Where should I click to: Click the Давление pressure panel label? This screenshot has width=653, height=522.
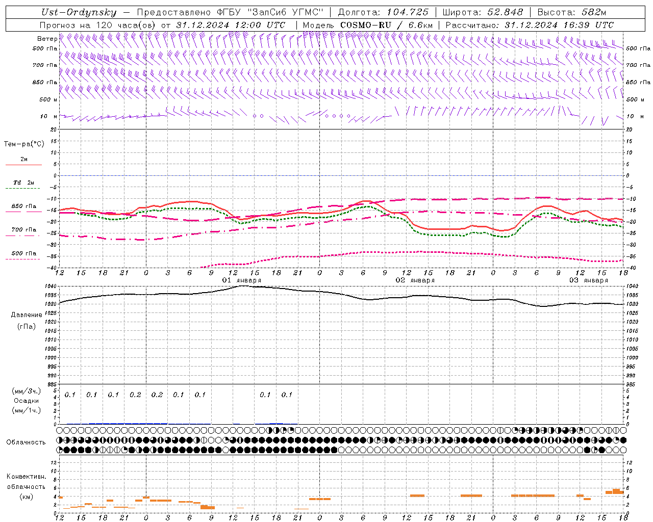point(27,315)
